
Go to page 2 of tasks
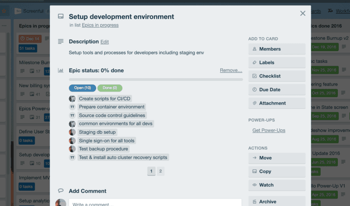click(x=161, y=171)
